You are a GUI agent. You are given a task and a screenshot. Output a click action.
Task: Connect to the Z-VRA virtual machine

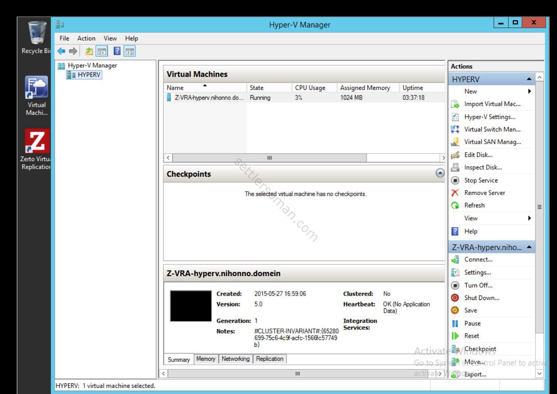click(x=478, y=259)
